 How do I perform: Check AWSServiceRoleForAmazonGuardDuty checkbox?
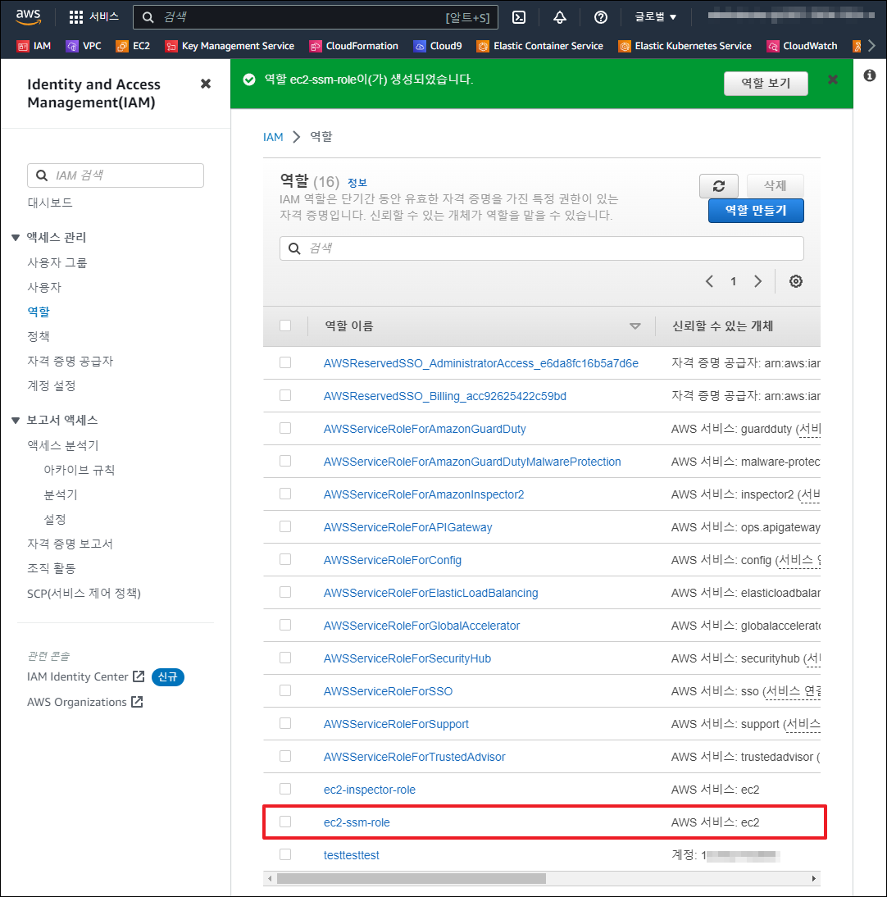click(x=285, y=428)
